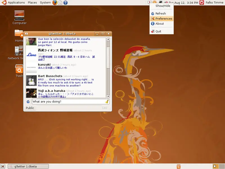Click the screaming face avatar thumbnail
The height and width of the screenshot is (169, 225).
click(31, 42)
